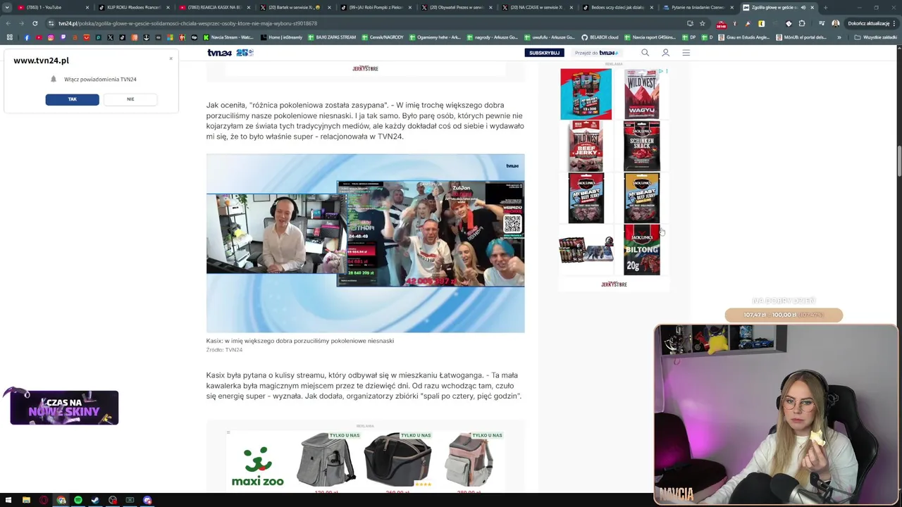Viewport: 902px width, 507px height.
Task: Play the Kasix video thumbnail in article
Action: 365,243
